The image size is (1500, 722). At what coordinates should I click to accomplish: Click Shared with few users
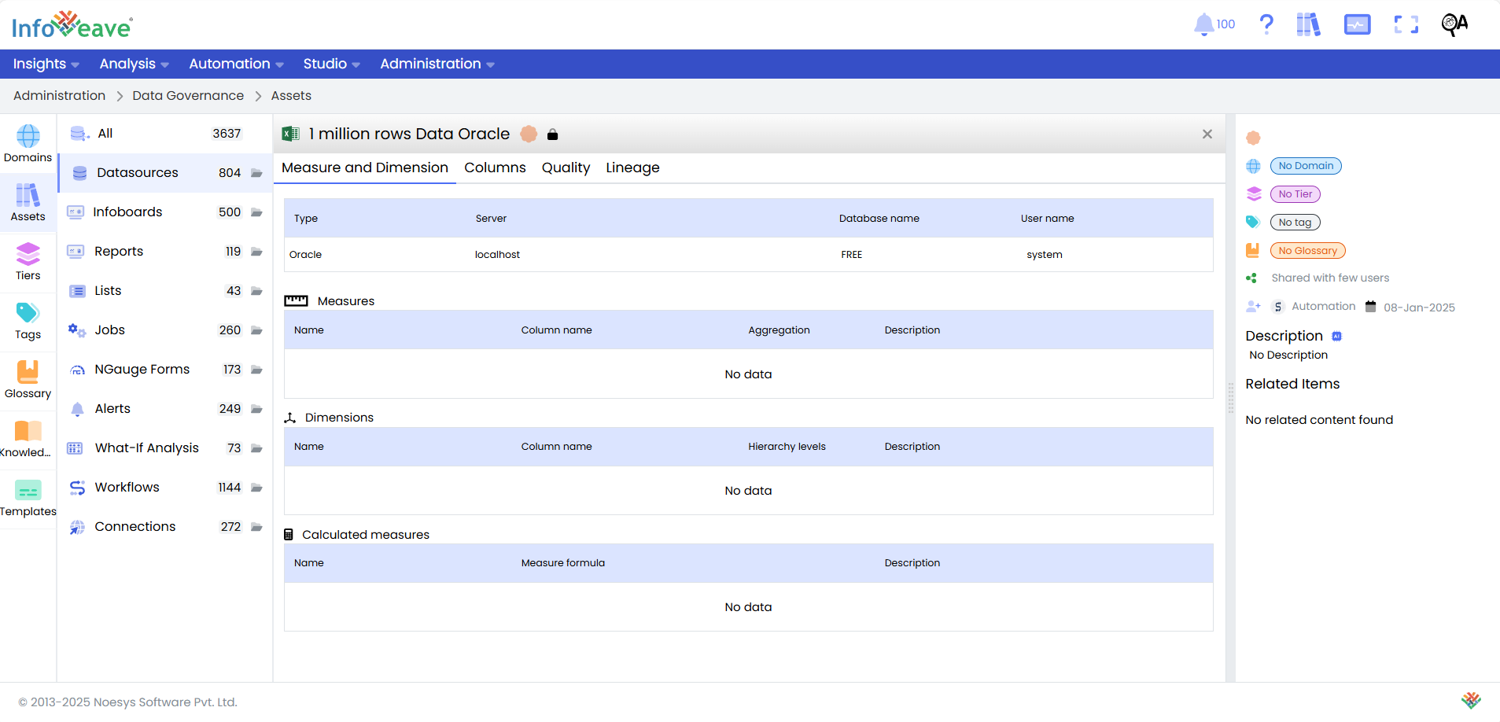(x=1330, y=278)
